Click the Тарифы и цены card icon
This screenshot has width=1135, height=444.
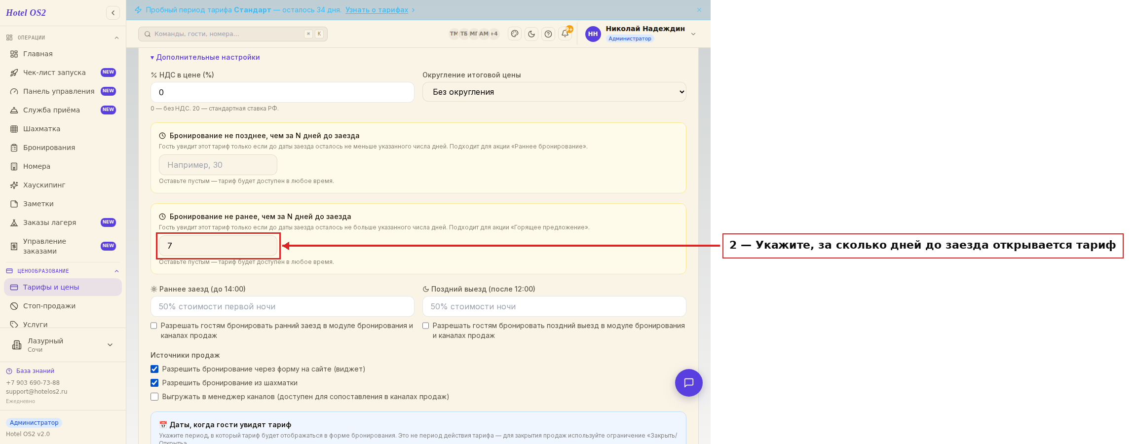pos(14,287)
